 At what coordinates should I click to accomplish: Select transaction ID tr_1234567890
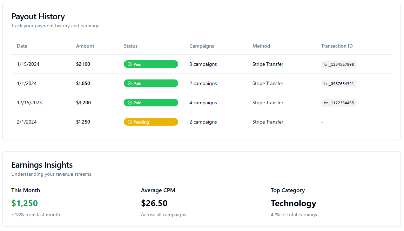[339, 64]
